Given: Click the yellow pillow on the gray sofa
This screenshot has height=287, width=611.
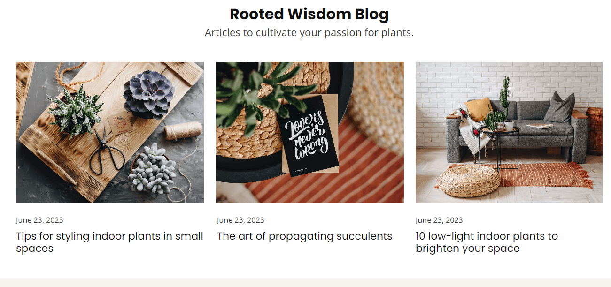Looking at the screenshot, I should [x=478, y=109].
